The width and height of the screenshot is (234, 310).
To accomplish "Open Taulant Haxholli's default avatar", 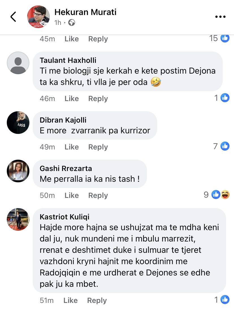I will [x=18, y=63].
